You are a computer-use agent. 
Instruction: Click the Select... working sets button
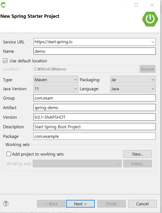137,164
